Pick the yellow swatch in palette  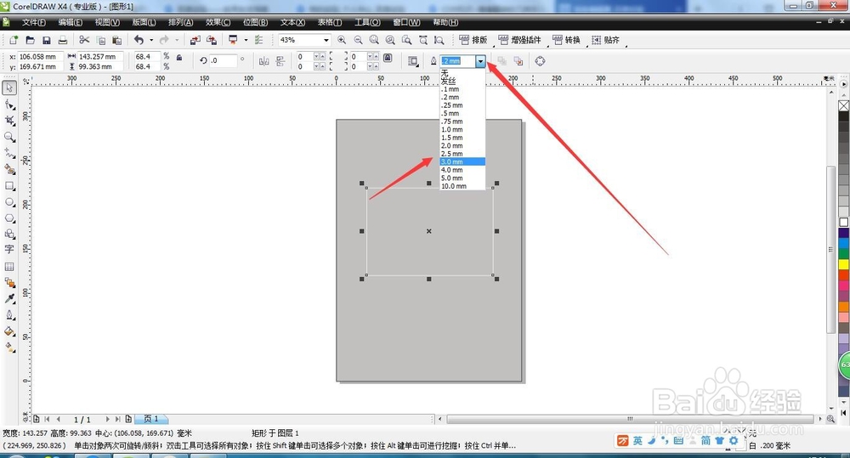(843, 264)
